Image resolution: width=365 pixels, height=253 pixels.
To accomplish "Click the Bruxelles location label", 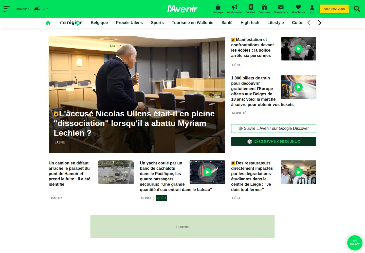I will point(23,9).
